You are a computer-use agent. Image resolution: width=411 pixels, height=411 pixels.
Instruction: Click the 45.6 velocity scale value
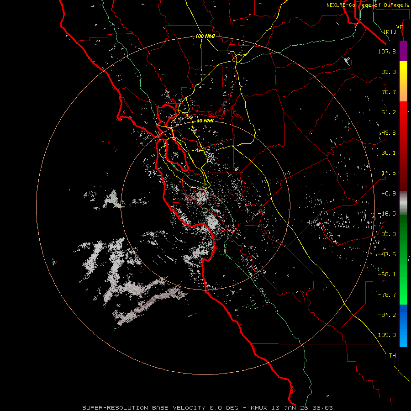pos(389,132)
